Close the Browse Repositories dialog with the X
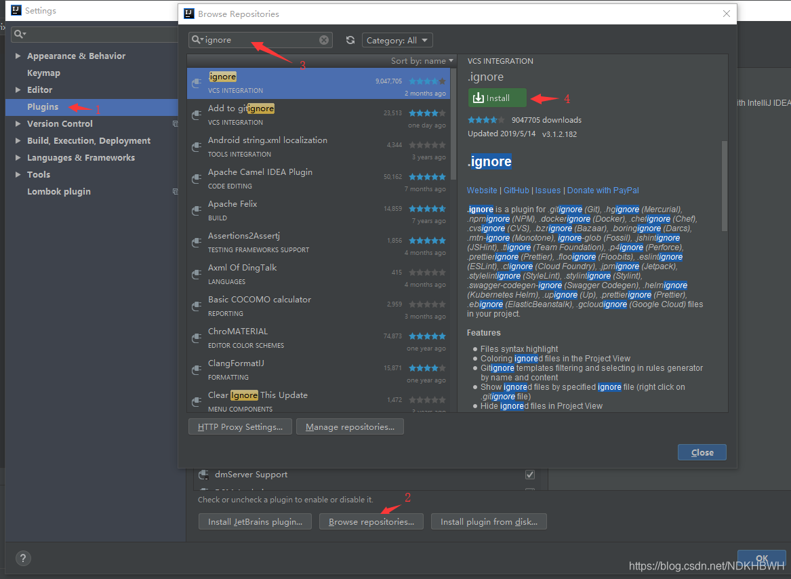The width and height of the screenshot is (791, 579). pos(727,14)
